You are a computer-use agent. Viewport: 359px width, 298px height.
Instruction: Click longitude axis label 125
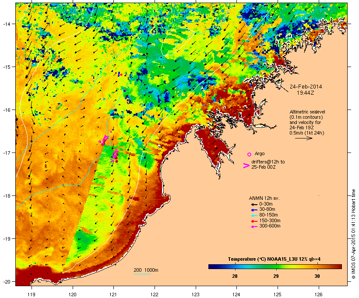(278, 294)
